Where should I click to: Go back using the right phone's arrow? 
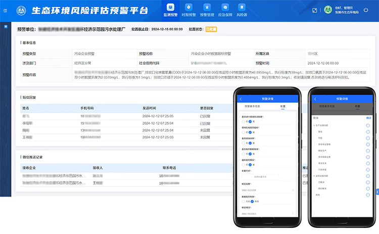(315, 99)
